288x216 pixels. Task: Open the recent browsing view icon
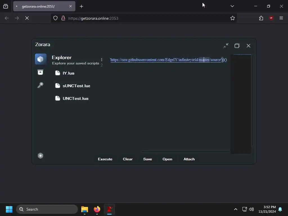click(6, 6)
